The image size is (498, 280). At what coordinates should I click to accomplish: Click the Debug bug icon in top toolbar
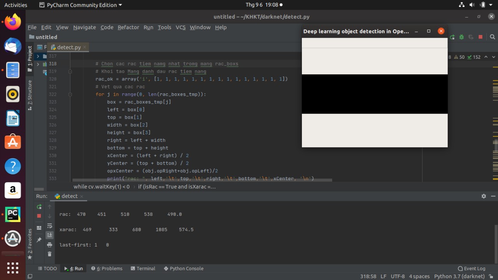click(461, 37)
